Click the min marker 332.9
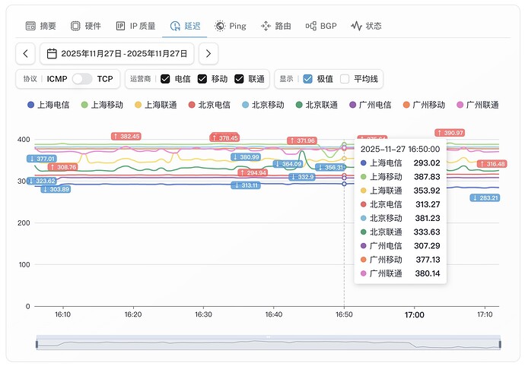 pyautogui.click(x=302, y=177)
